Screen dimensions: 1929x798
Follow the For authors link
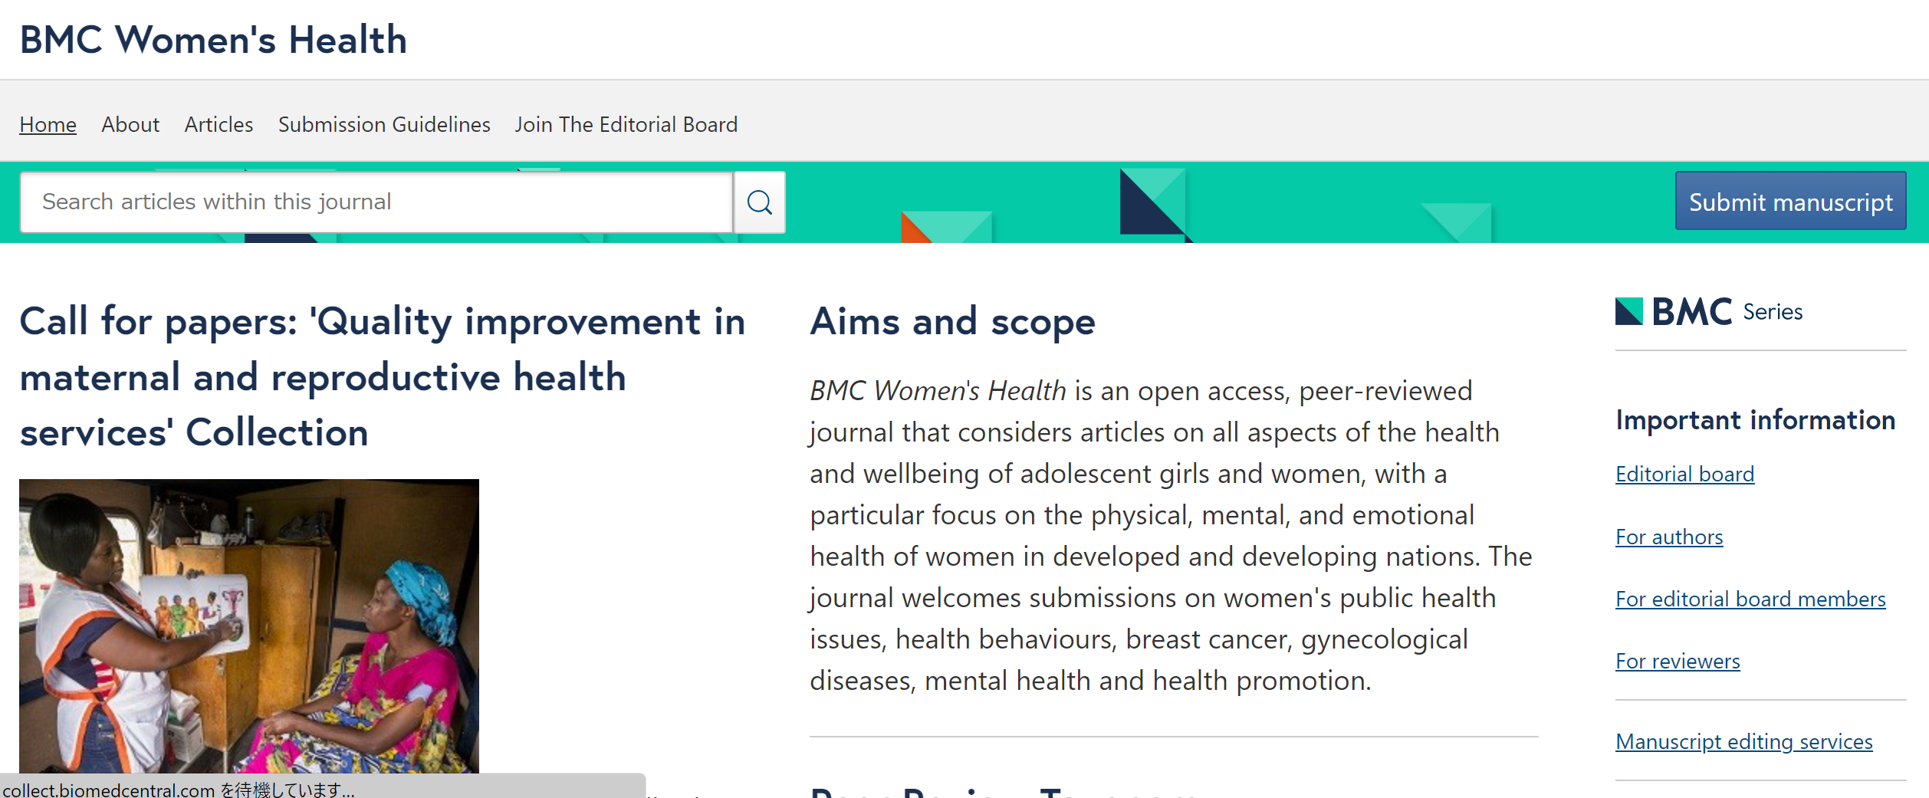(x=1669, y=537)
